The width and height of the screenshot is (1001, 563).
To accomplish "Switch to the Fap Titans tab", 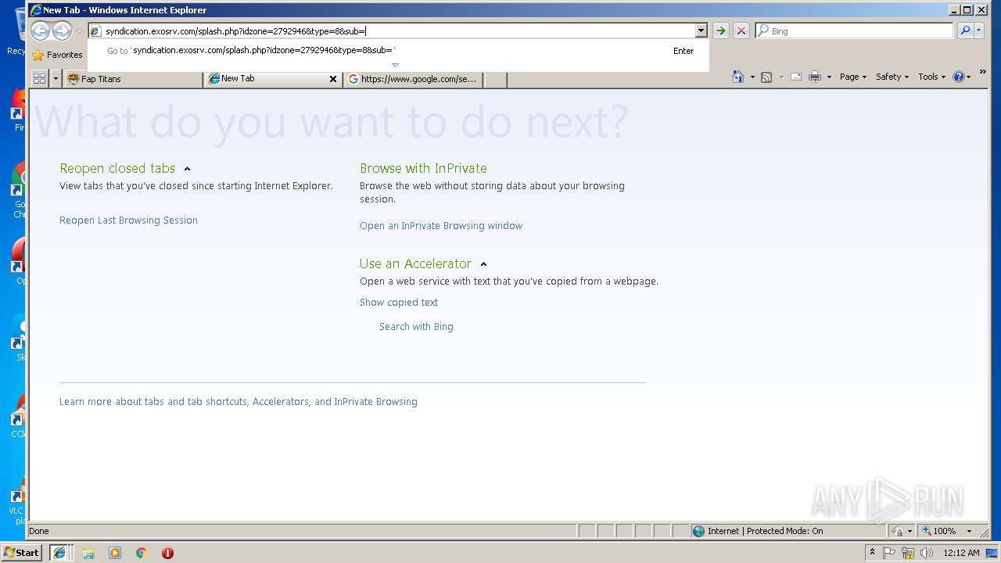I will coord(133,79).
